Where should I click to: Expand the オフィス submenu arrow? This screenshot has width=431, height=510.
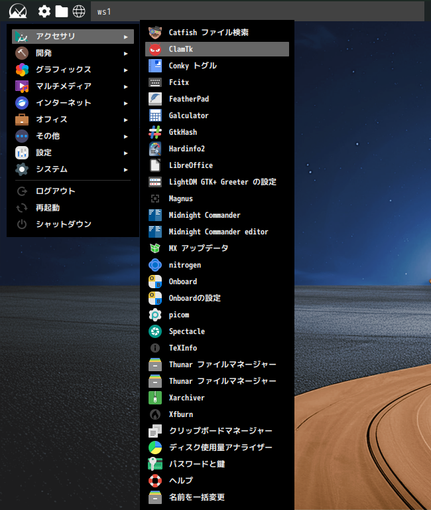126,120
